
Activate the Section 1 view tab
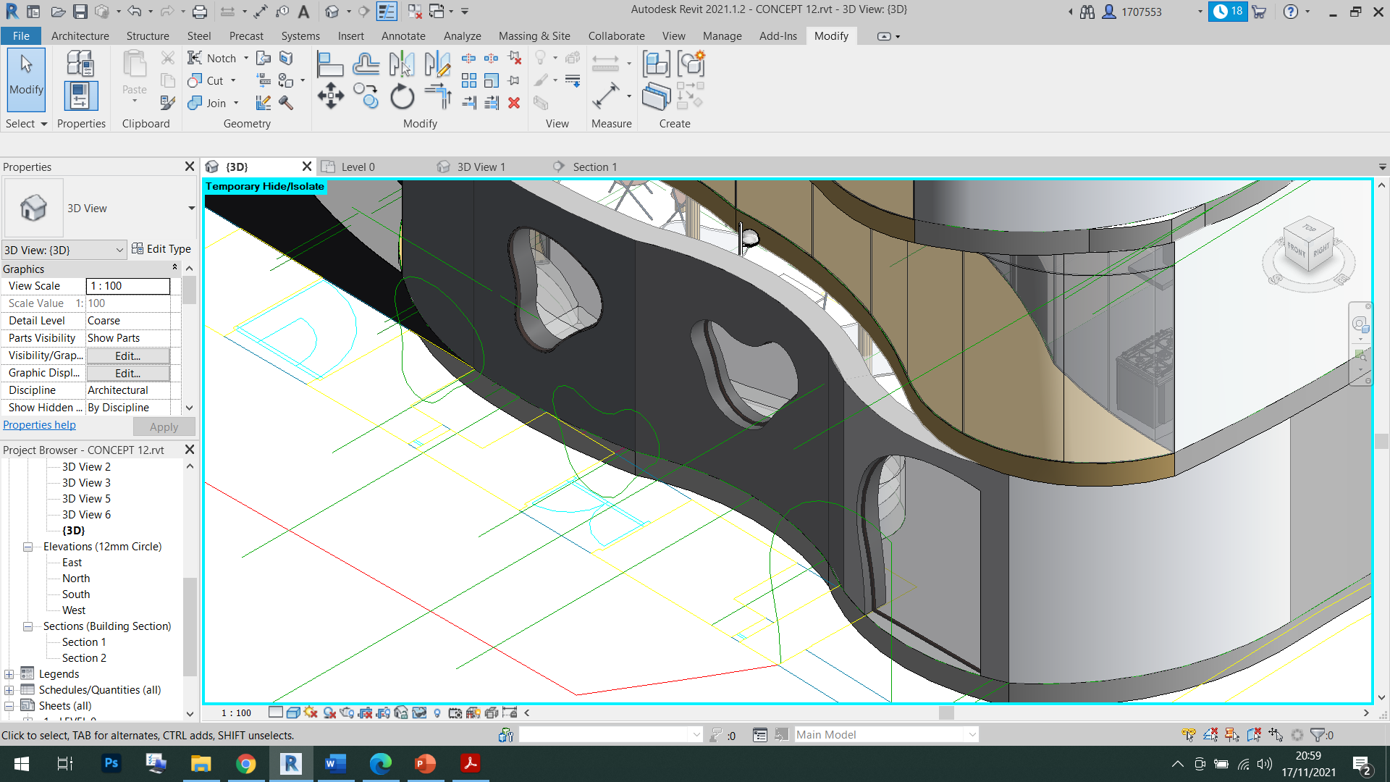tap(594, 167)
